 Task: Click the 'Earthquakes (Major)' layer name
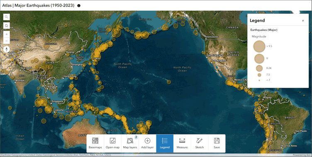(264, 30)
